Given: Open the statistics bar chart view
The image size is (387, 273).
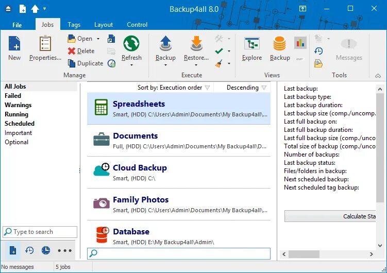Looking at the screenshot, I should 300,43.
